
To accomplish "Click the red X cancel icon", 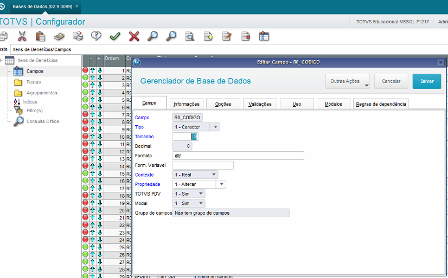I will [x=134, y=36].
